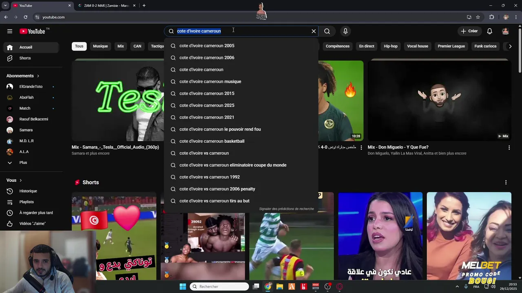Open the M.D. L.R subscription
This screenshot has width=522, height=293.
[31, 141]
